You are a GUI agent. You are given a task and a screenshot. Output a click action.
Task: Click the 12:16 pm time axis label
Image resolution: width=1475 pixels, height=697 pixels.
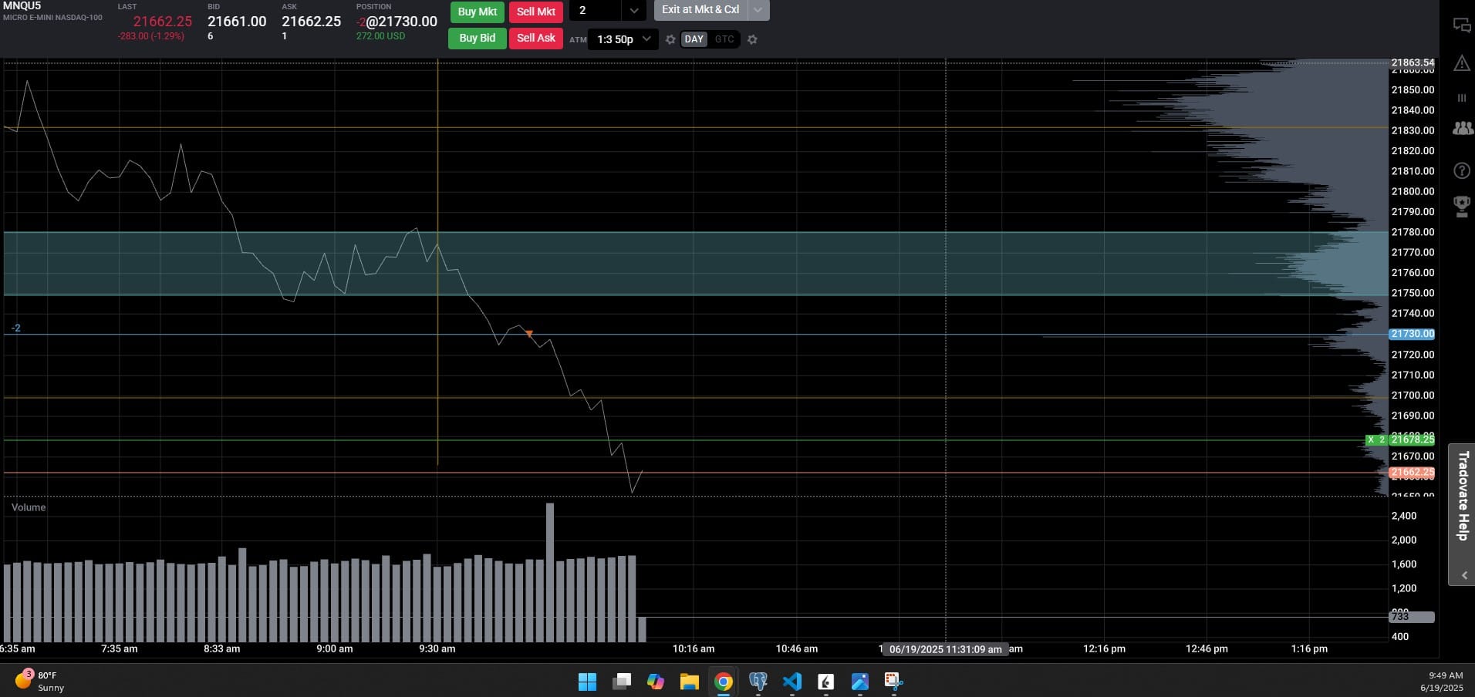(x=1104, y=649)
